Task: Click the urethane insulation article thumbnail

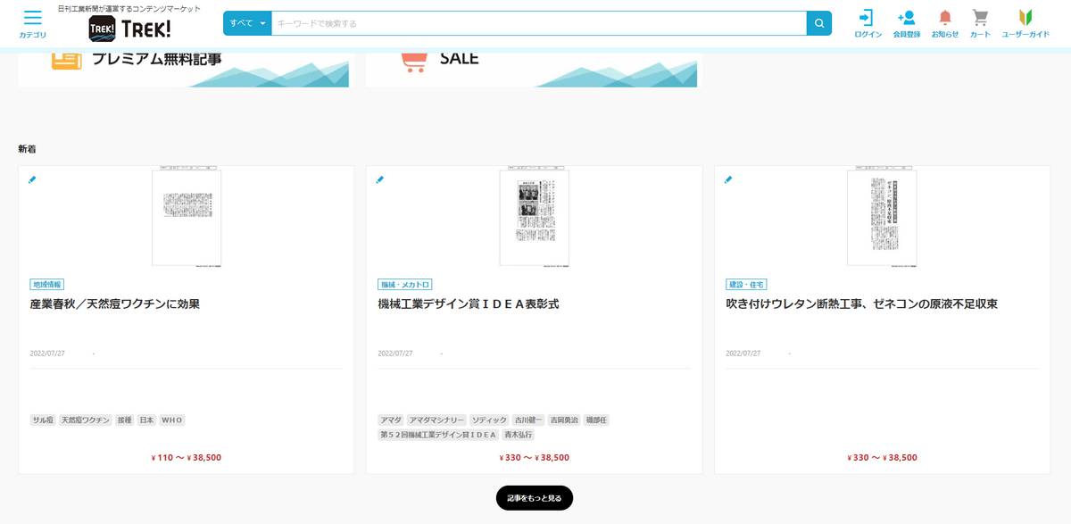Action: click(x=882, y=217)
